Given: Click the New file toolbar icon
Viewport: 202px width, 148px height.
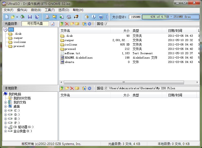Looking at the screenshot, I should (x=7, y=17).
